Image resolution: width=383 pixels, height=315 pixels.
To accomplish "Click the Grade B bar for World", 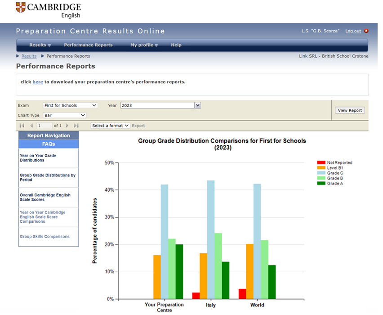I will [264, 270].
